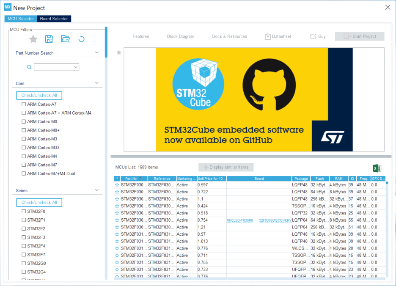
Task: Click the Buy button
Action: click(x=318, y=36)
